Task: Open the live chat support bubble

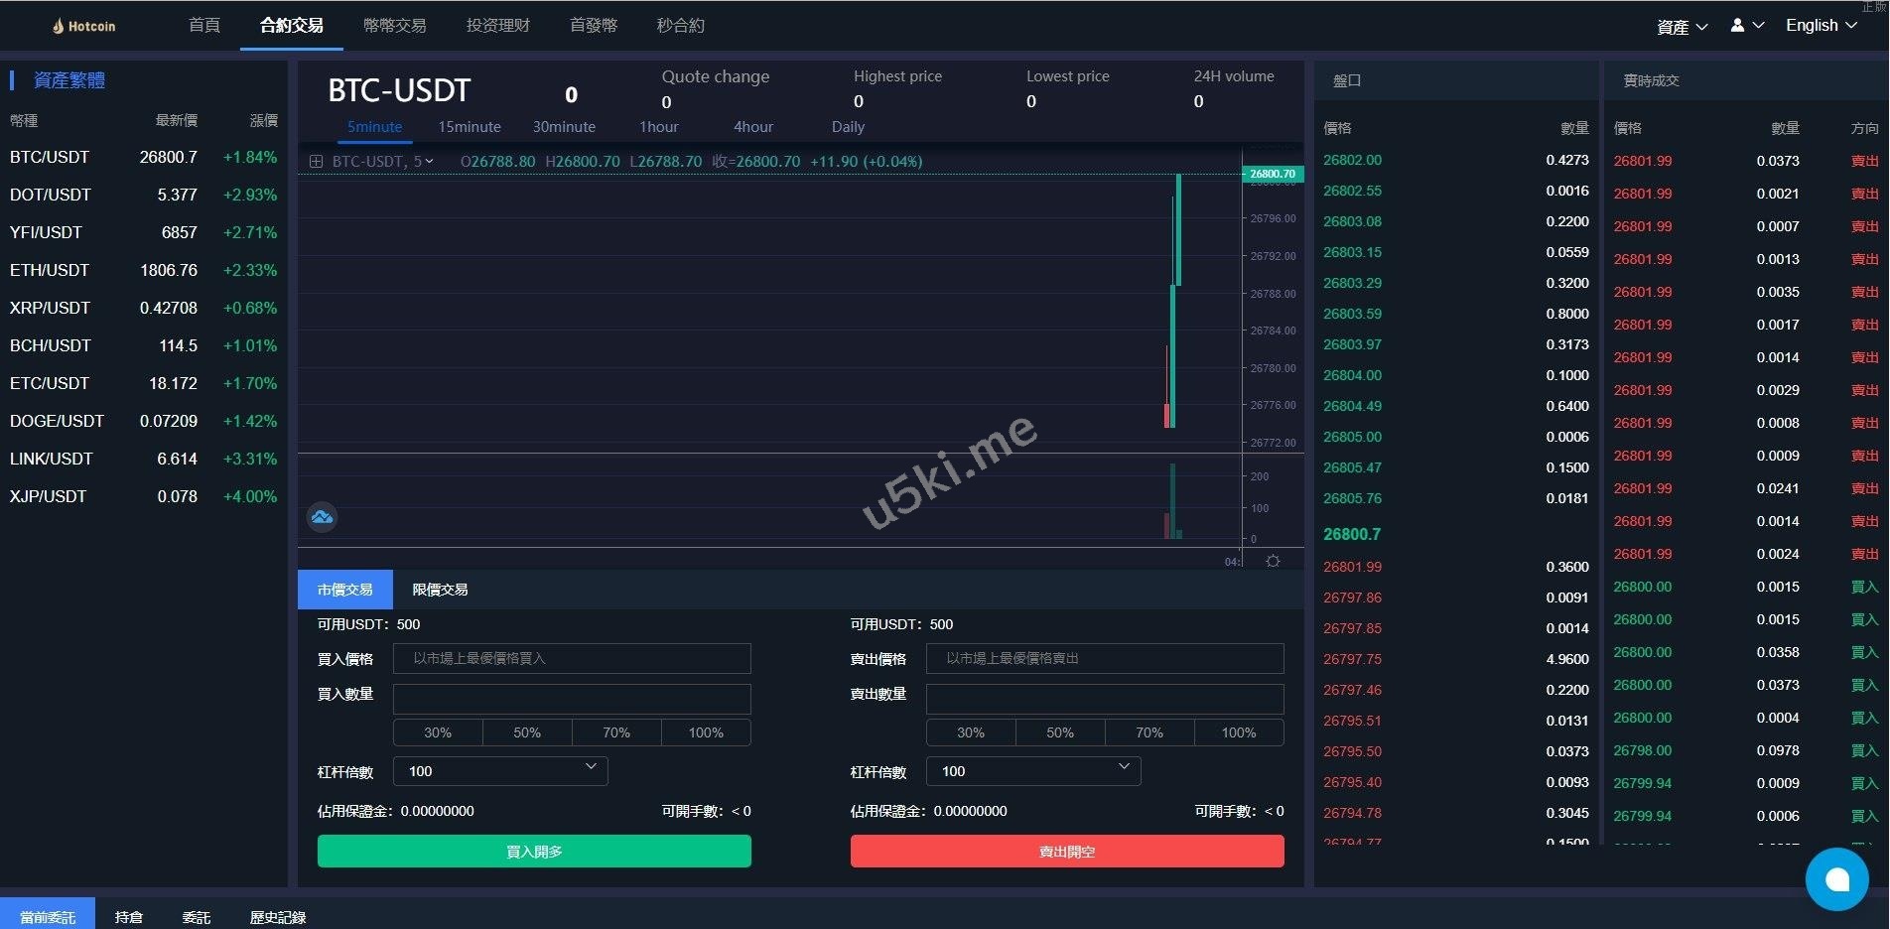Action: point(1836,879)
